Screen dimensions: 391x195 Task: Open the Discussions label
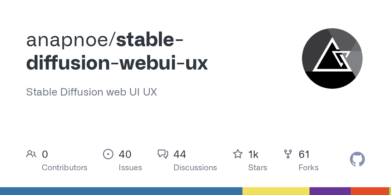click(195, 168)
